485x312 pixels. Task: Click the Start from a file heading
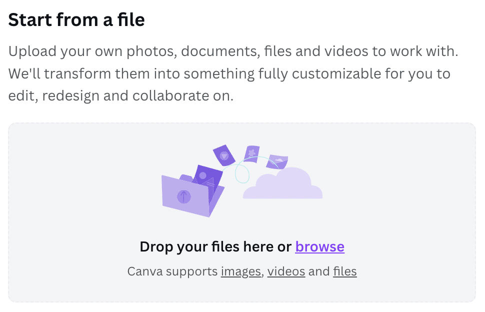(76, 20)
